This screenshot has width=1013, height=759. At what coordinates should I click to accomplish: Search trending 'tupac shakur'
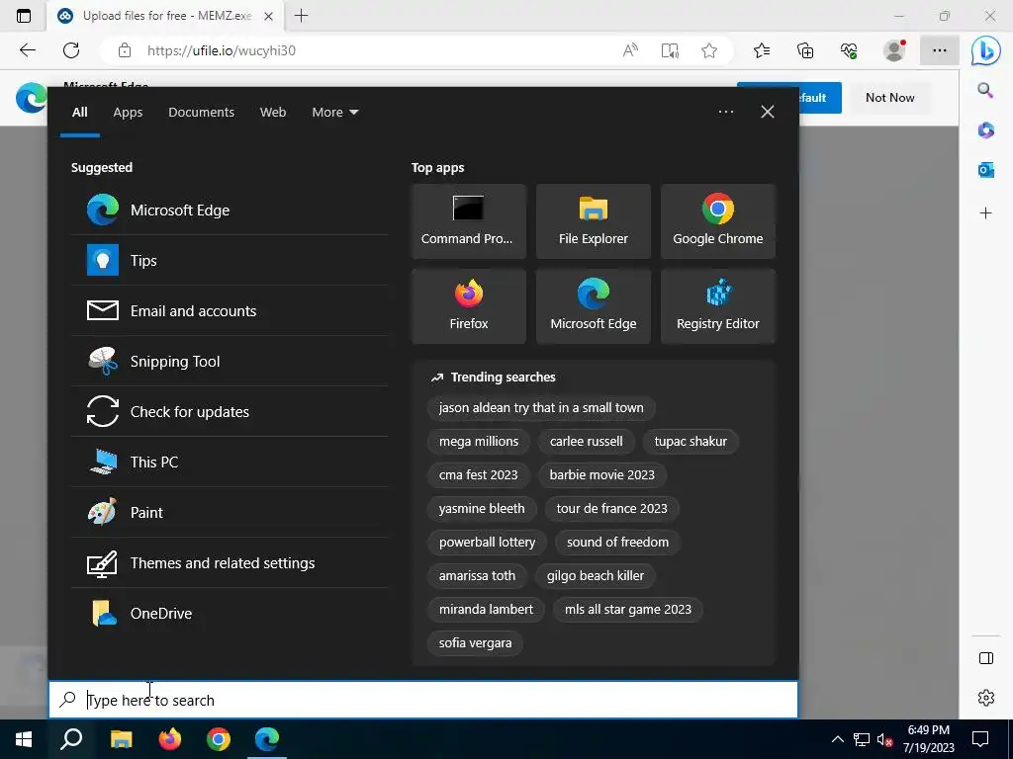coord(690,442)
